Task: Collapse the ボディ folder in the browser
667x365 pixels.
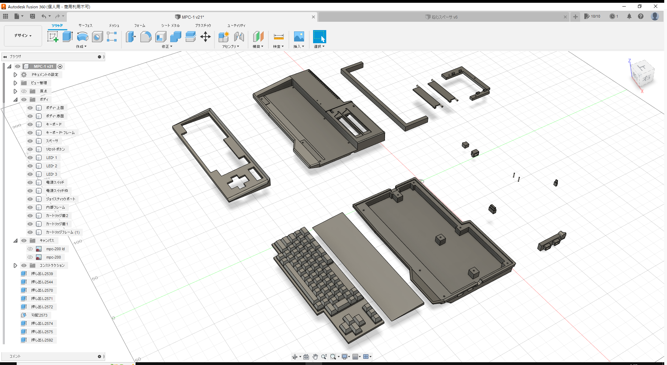Action: [x=15, y=99]
